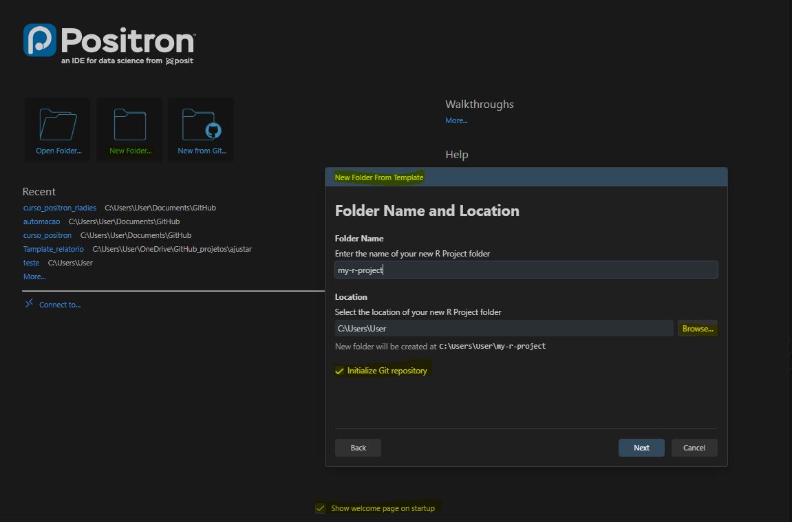Screen dimensions: 792x522
Task: Click the Open Folder icon tile
Action: pyautogui.click(x=58, y=130)
